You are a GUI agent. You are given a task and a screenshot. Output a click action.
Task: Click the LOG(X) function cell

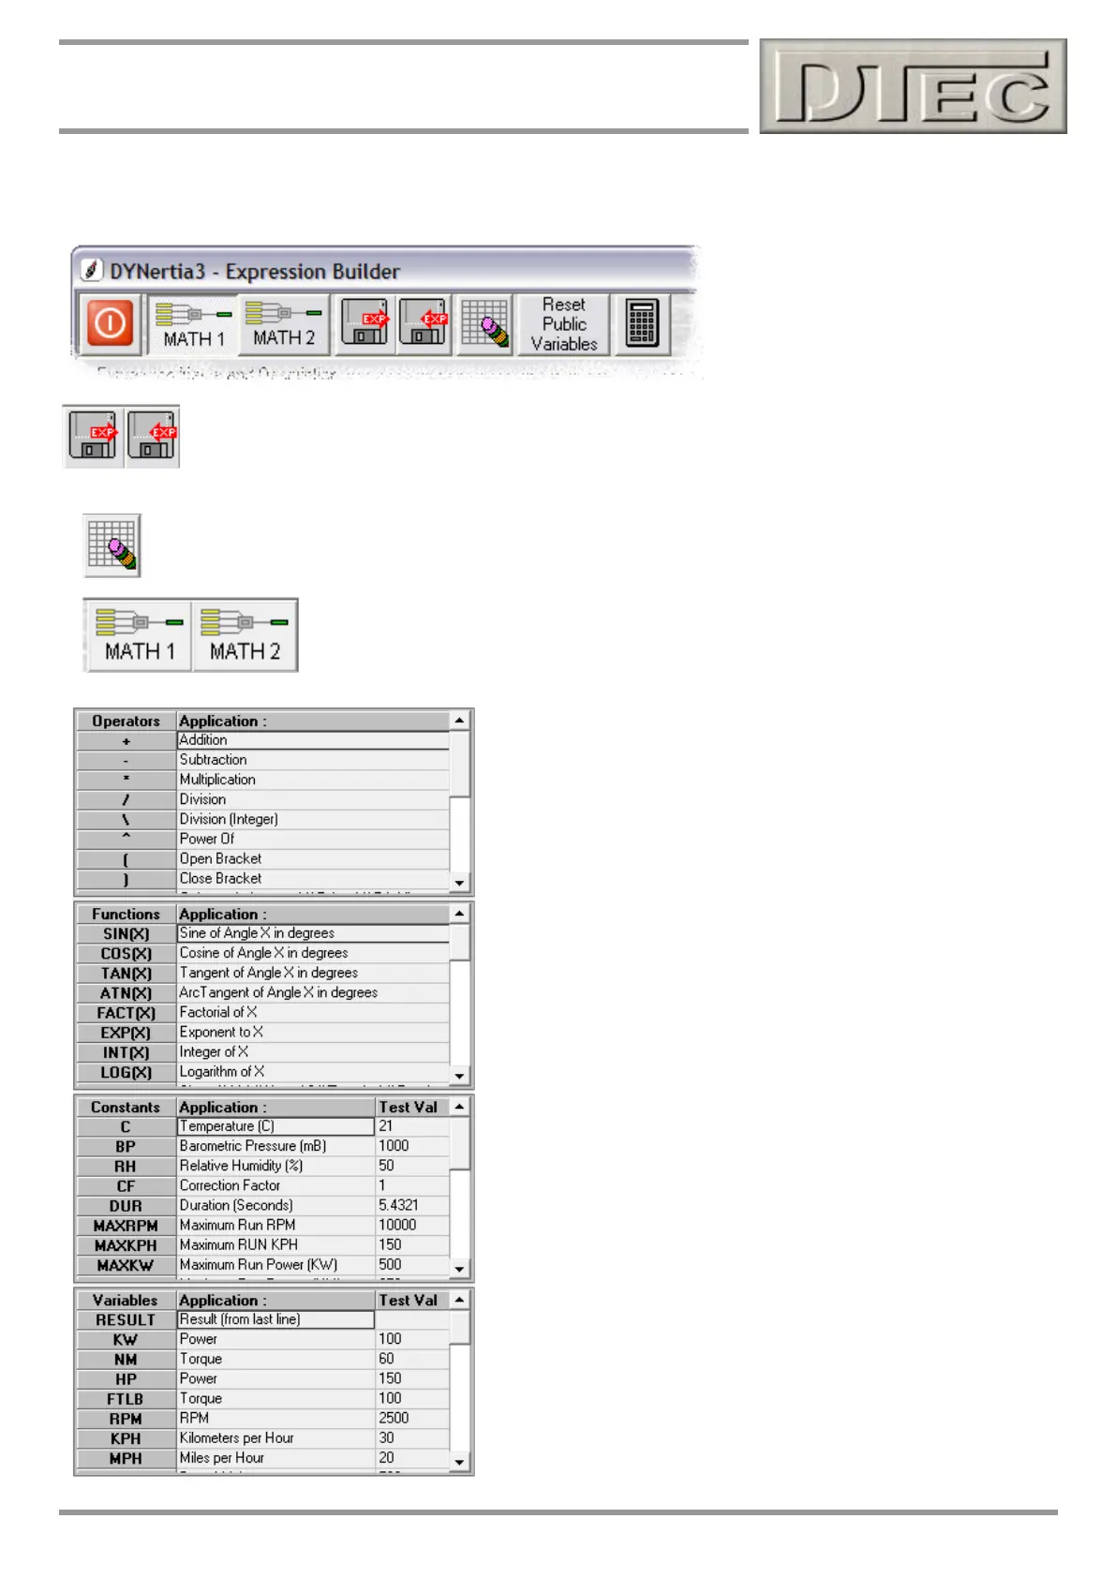point(126,1072)
